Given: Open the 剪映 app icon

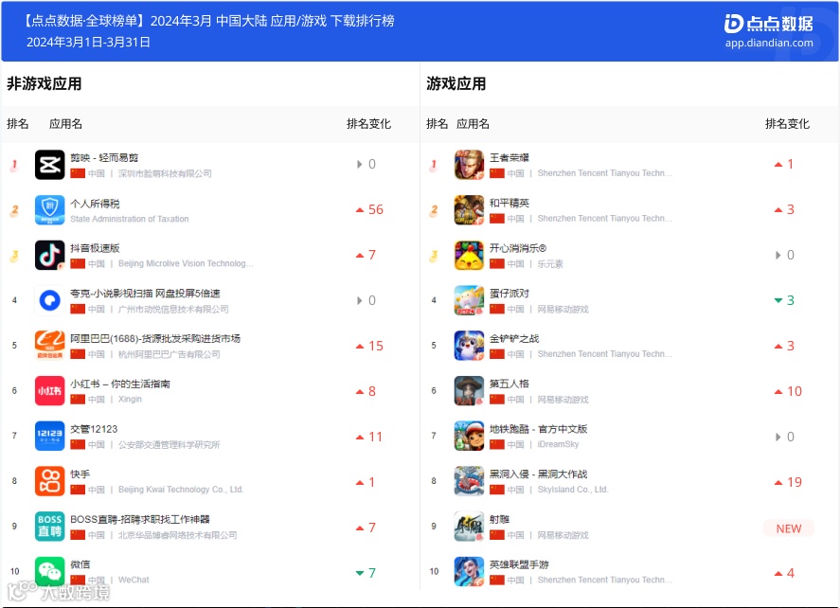Looking at the screenshot, I should coord(50,165).
